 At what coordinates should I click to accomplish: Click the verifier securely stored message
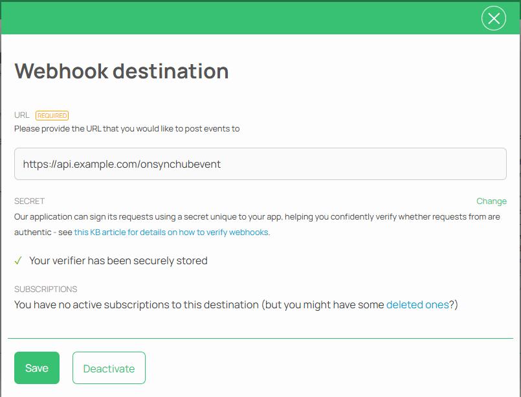click(x=118, y=261)
